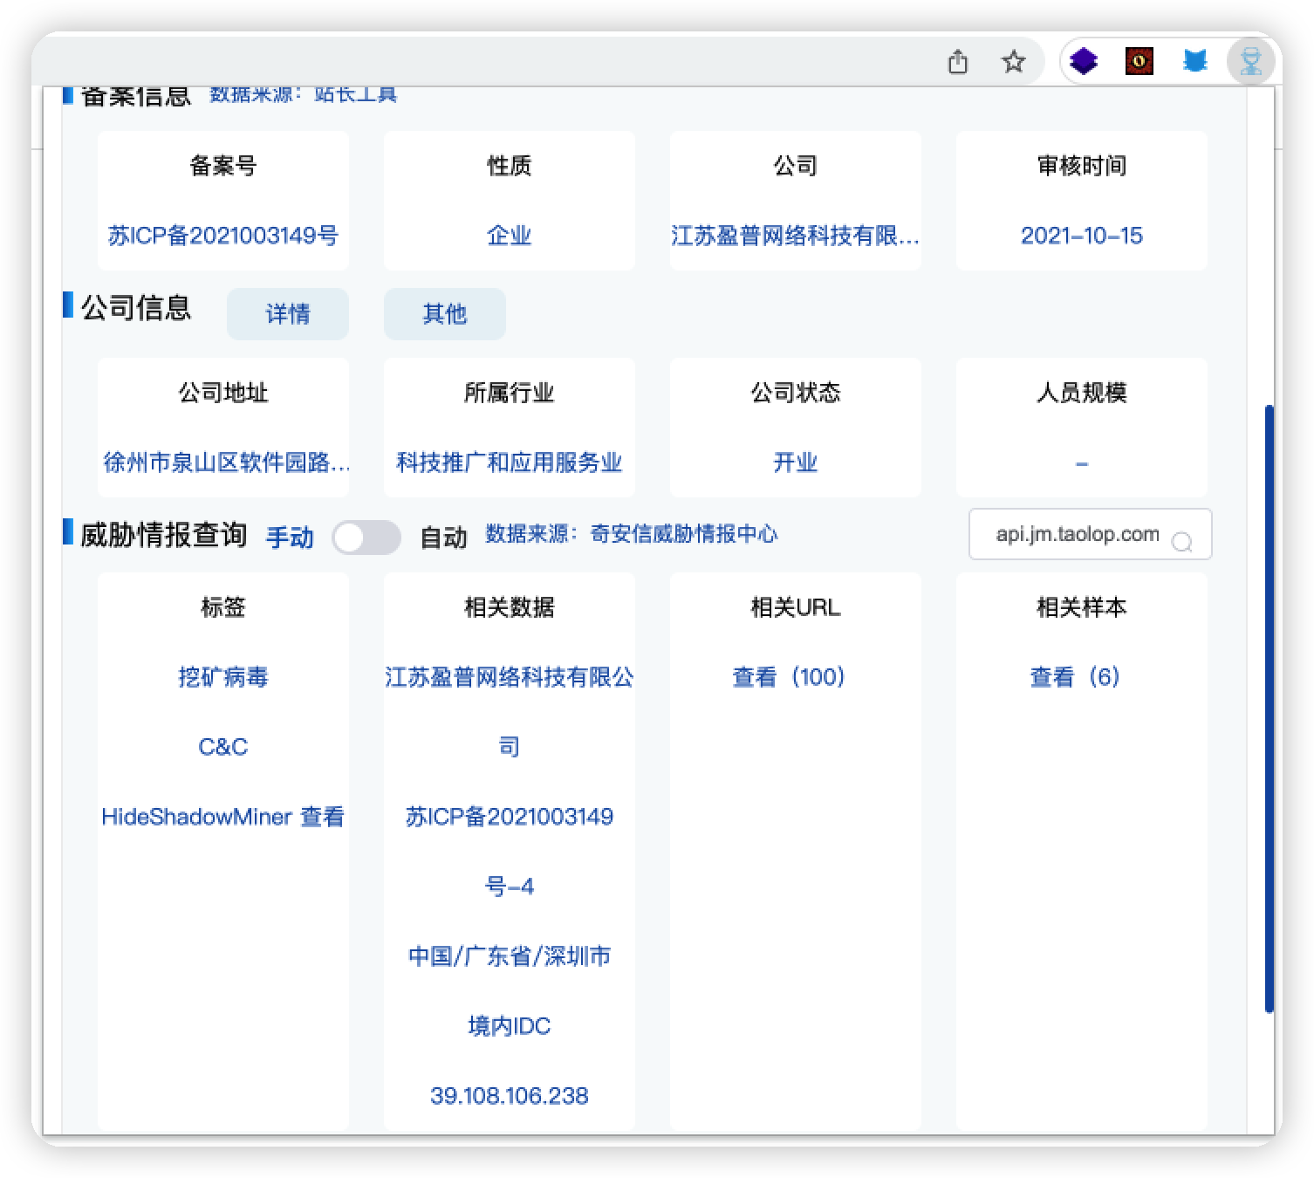Open 苏ICP备2021003149号 record link
The height and width of the screenshot is (1178, 1314).
[x=223, y=236]
